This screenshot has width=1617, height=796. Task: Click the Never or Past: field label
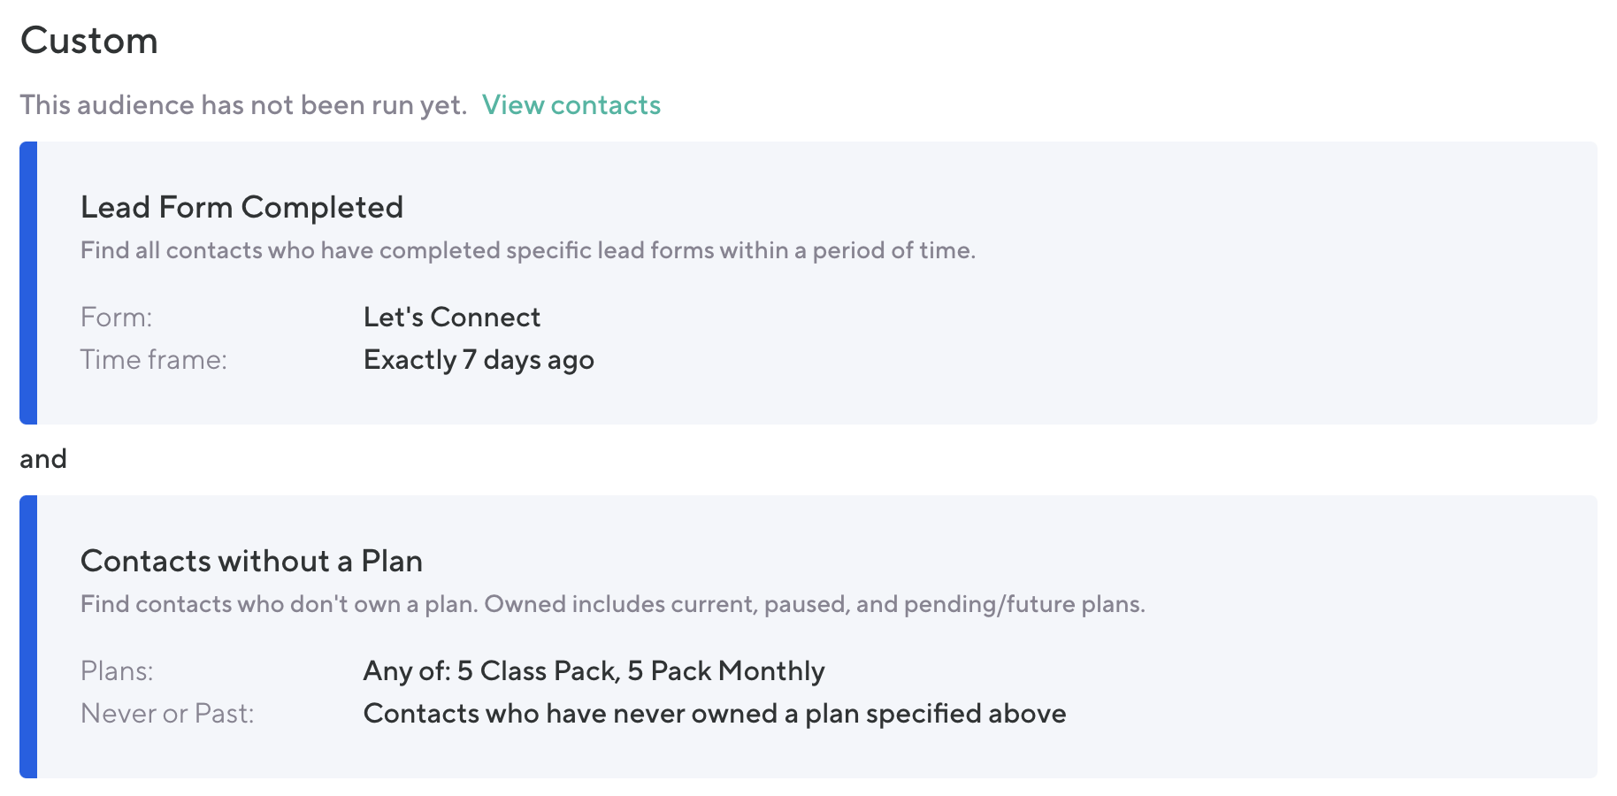pyautogui.click(x=167, y=714)
